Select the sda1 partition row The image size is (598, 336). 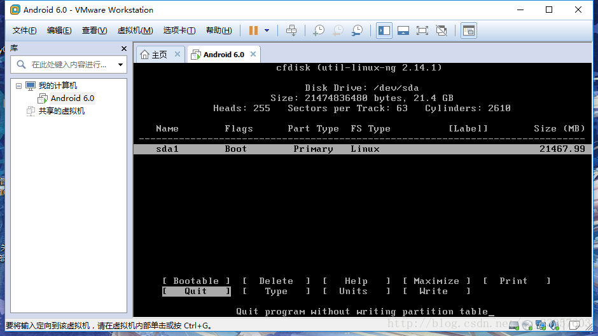coord(363,149)
